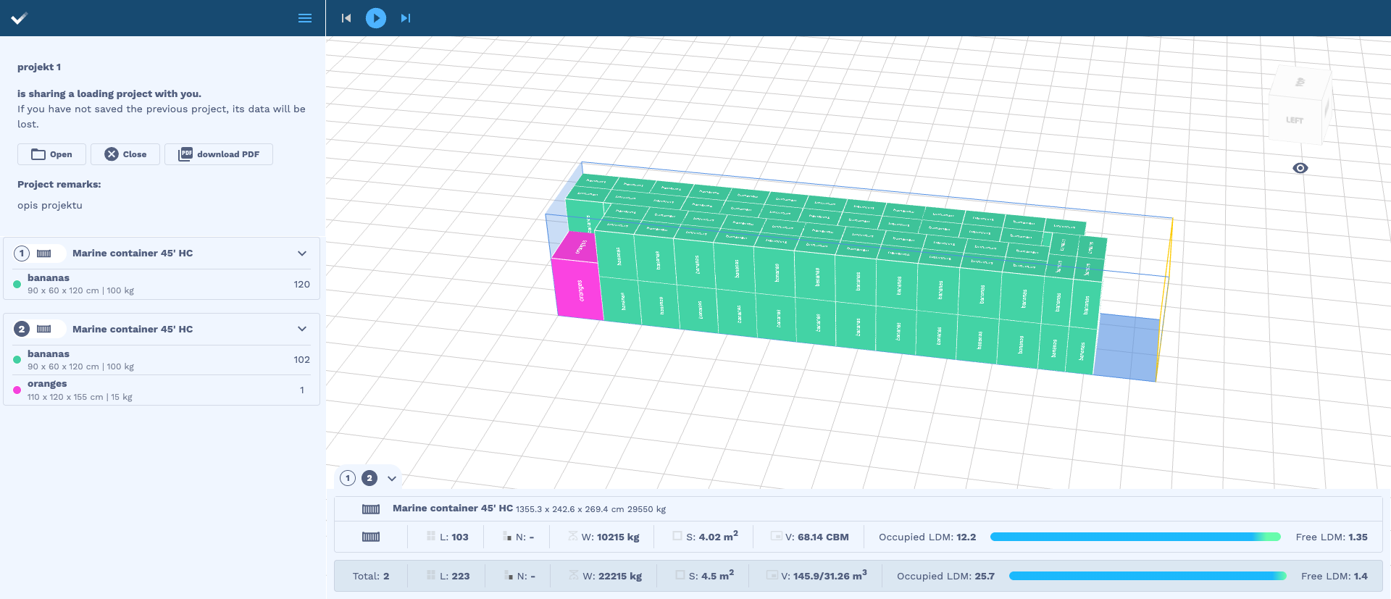The width and height of the screenshot is (1391, 599).
Task: Click green color dot for bananas 120
Action: (17, 285)
